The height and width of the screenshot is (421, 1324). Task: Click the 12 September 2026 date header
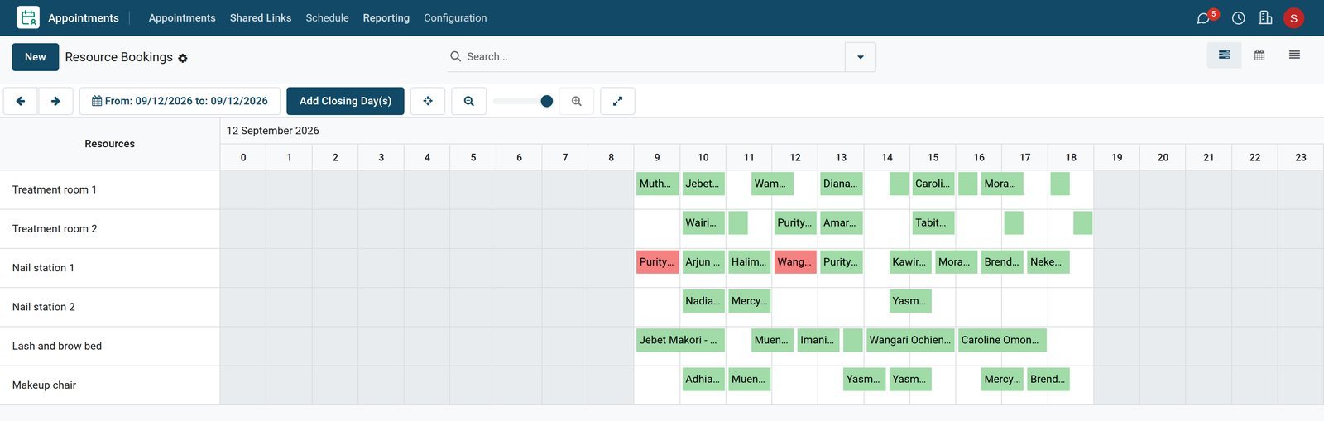tap(273, 131)
